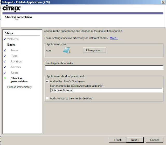Click the Change icon... button

tap(94, 50)
